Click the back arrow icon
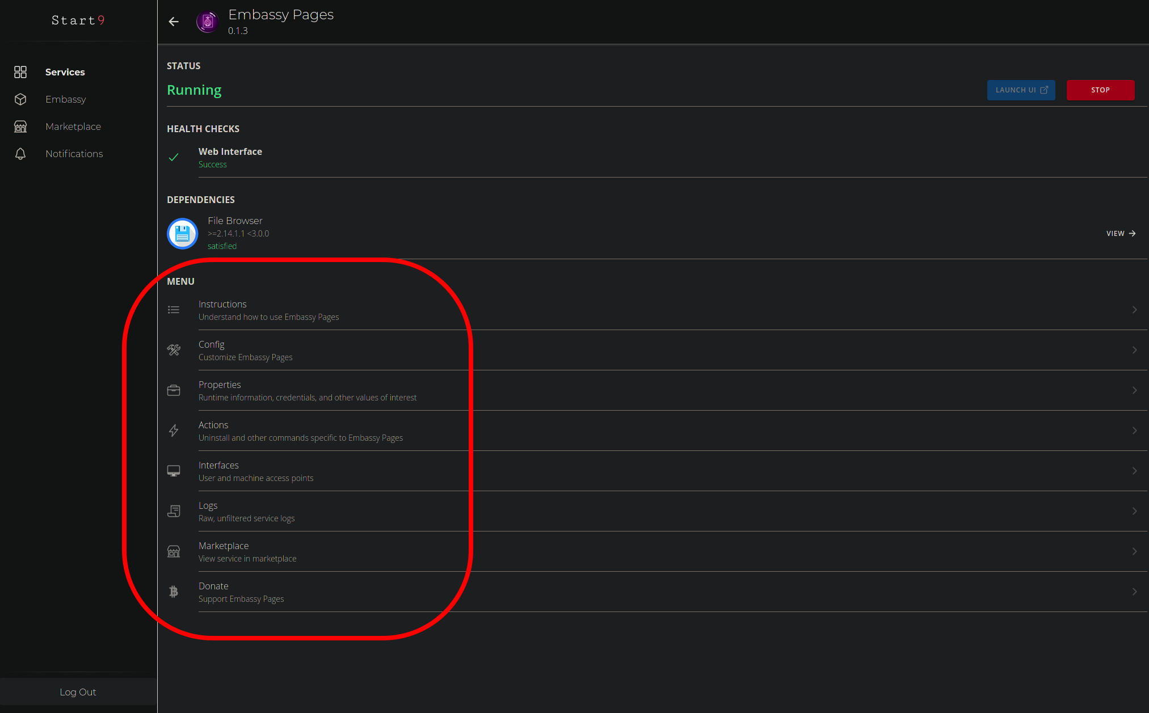This screenshot has width=1149, height=713. point(174,22)
